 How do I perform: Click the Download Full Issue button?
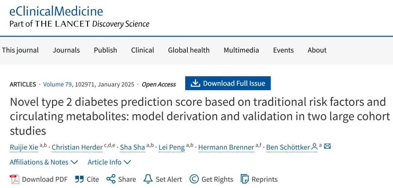point(228,83)
